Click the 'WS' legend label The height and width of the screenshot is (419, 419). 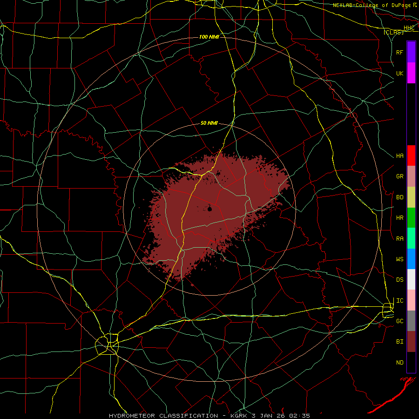tap(400, 259)
